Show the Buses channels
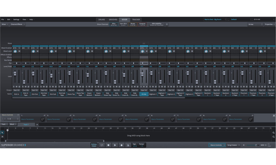This screenshot has height=165, width=276. pos(133,24)
